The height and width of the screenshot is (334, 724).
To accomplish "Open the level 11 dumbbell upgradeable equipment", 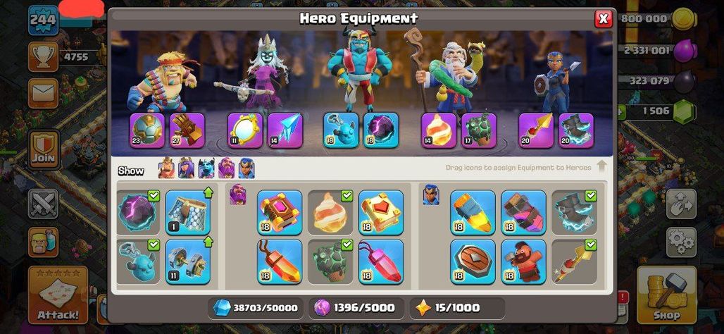I will [x=188, y=261].
